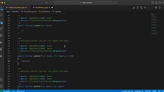Viewport: 164px width, 92px height.
Task: Open the PostPolicy class breadcrumb
Action: click(x=45, y=11)
